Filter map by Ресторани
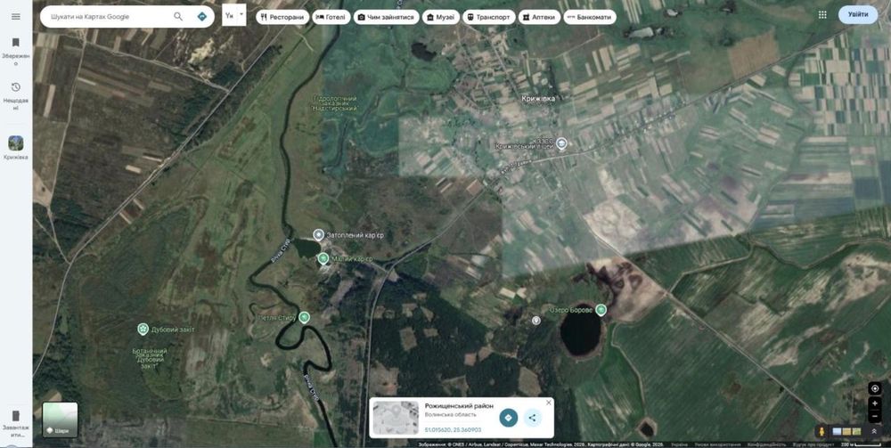Image resolution: width=891 pixels, height=448 pixels. (283, 17)
